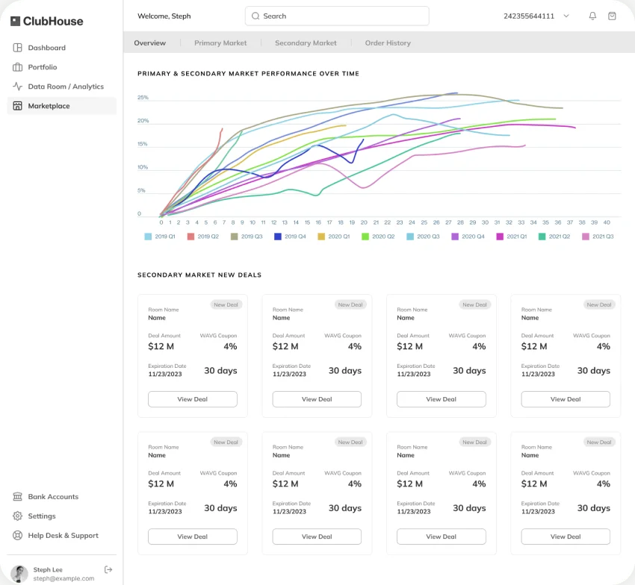Click the 25% axis label on chart
Screen dimensions: 635x585
[143, 98]
